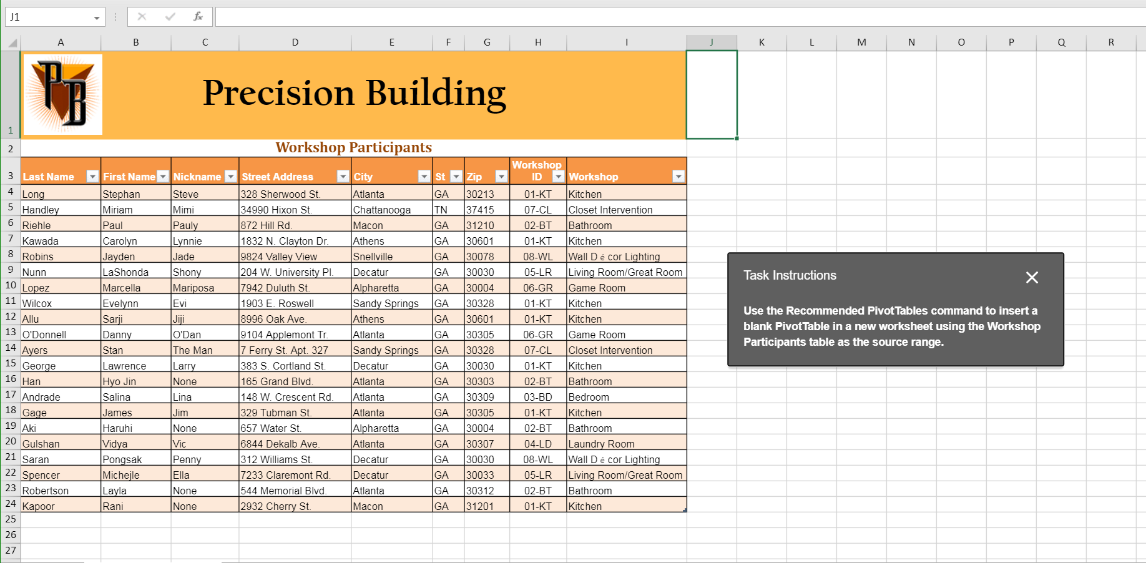Select column D header
Viewport: 1146px width, 563px height.
[295, 42]
